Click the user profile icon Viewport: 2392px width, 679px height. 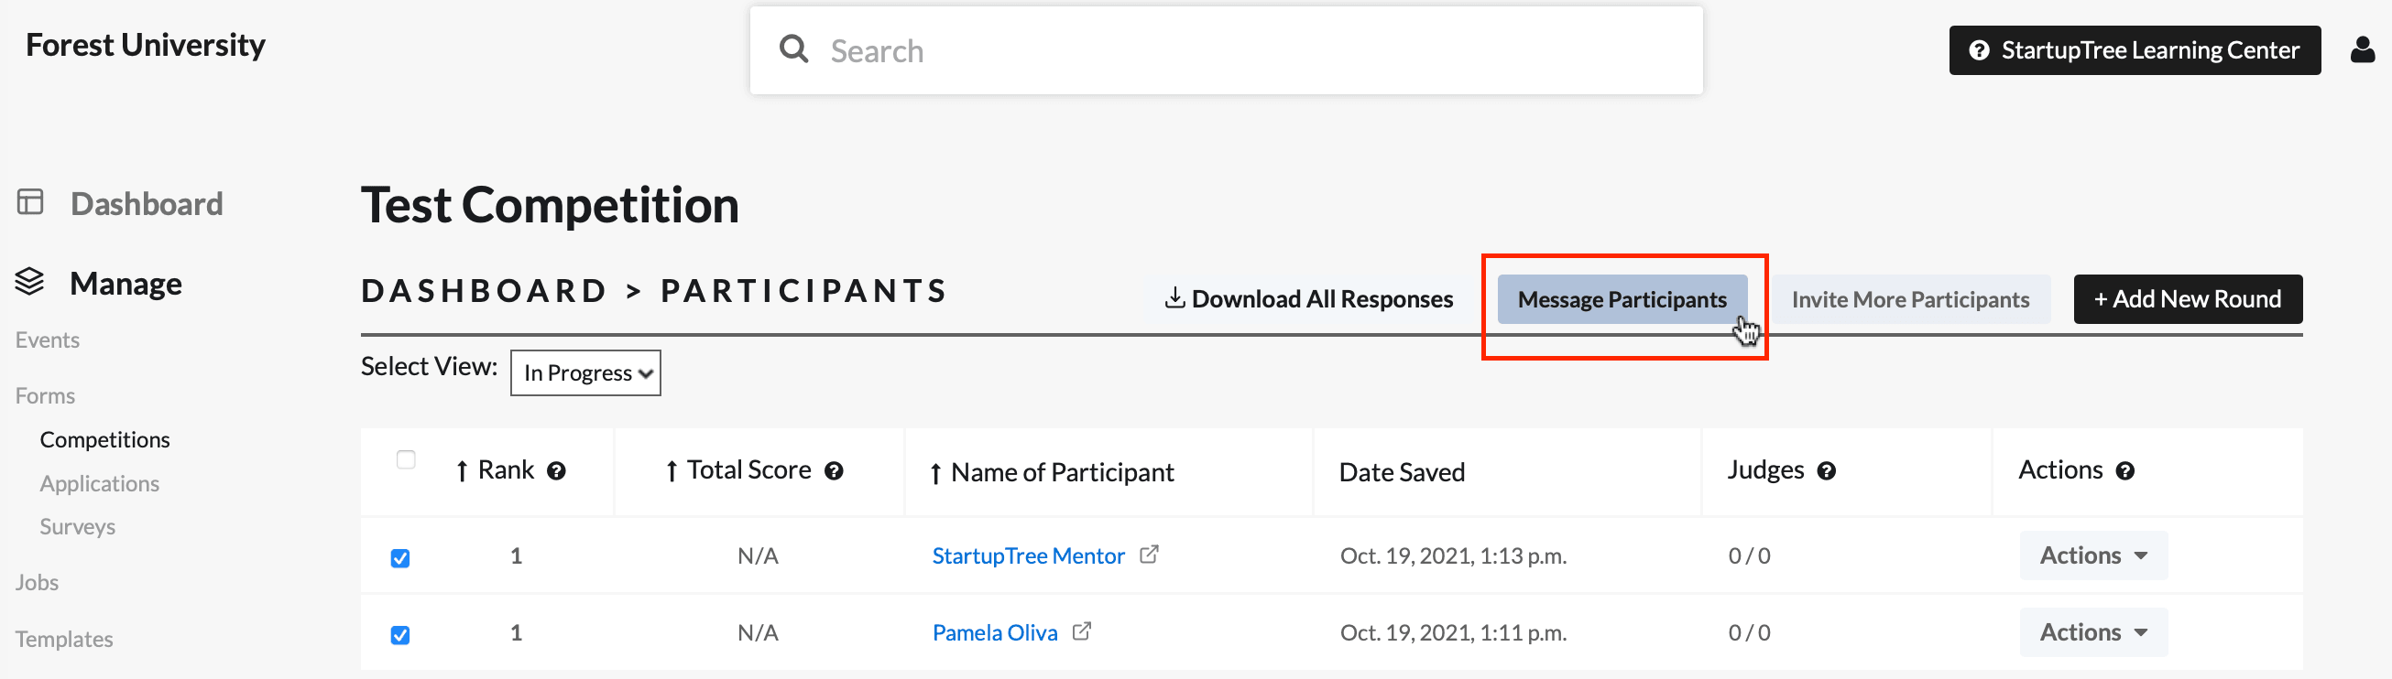pos(2363,49)
